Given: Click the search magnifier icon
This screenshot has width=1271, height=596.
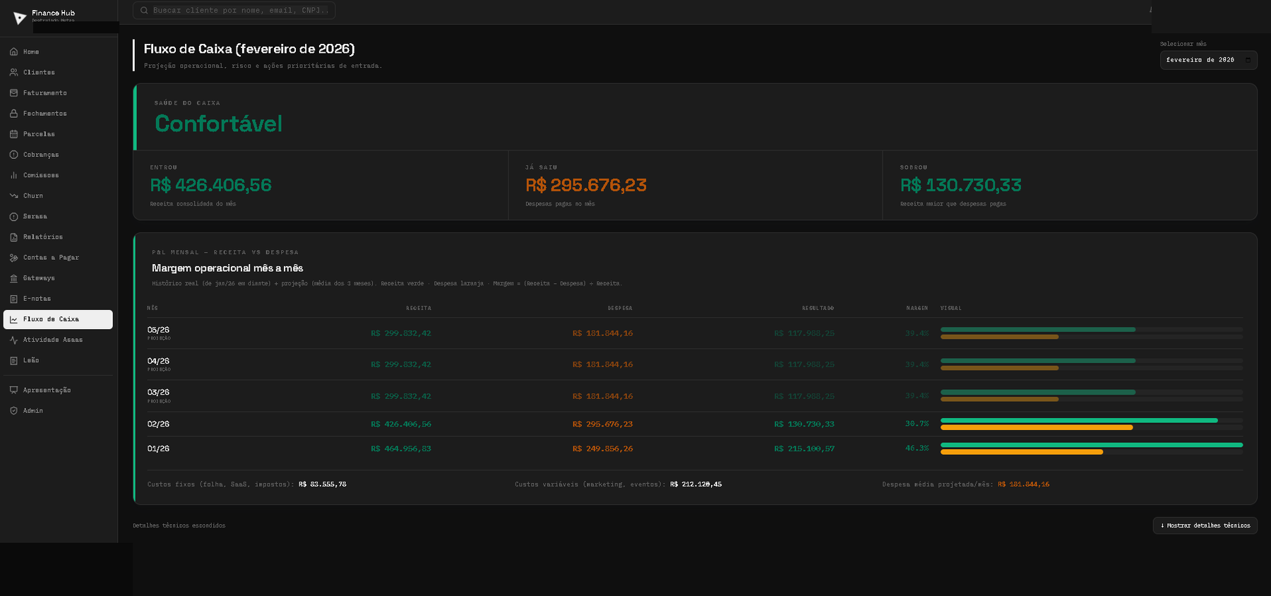Looking at the screenshot, I should coord(144,10).
